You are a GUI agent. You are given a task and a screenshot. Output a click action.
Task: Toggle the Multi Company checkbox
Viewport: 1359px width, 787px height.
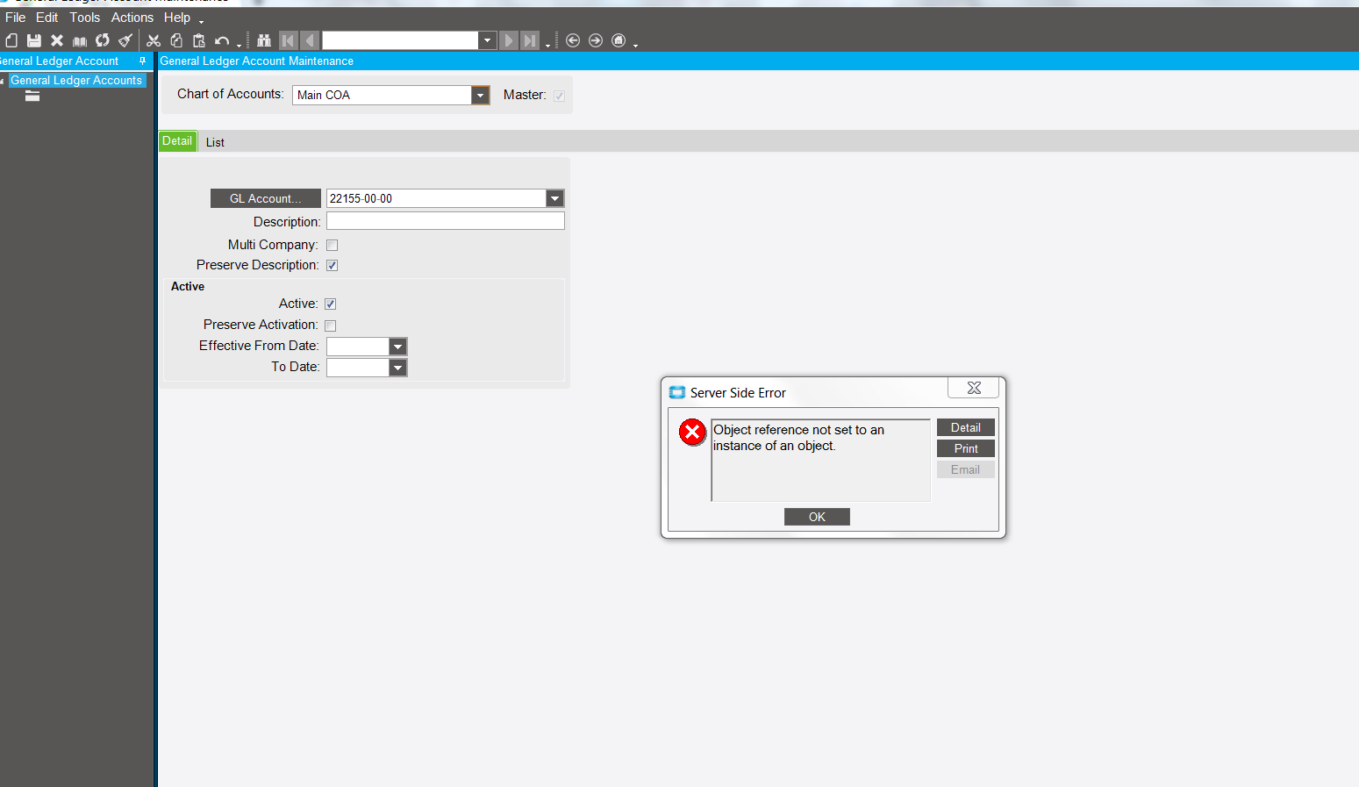pos(332,246)
